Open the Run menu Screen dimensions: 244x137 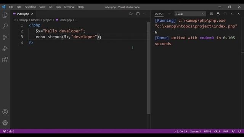(58, 7)
